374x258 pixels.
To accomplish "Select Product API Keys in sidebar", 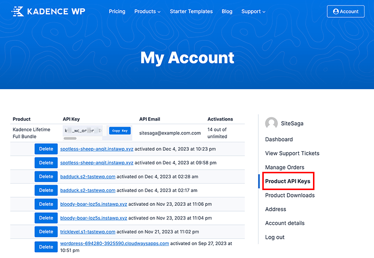I will (288, 181).
